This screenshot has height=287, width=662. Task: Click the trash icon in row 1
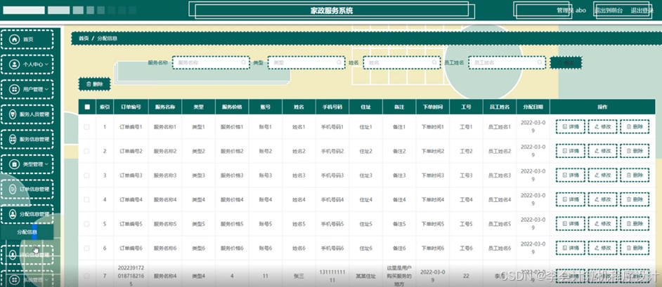coord(629,127)
